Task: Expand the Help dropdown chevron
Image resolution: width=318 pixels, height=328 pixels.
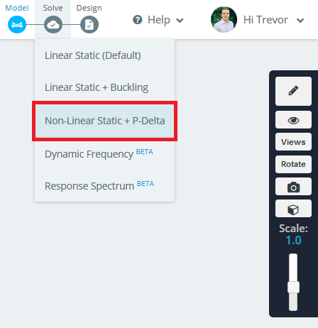Action: [x=180, y=21]
